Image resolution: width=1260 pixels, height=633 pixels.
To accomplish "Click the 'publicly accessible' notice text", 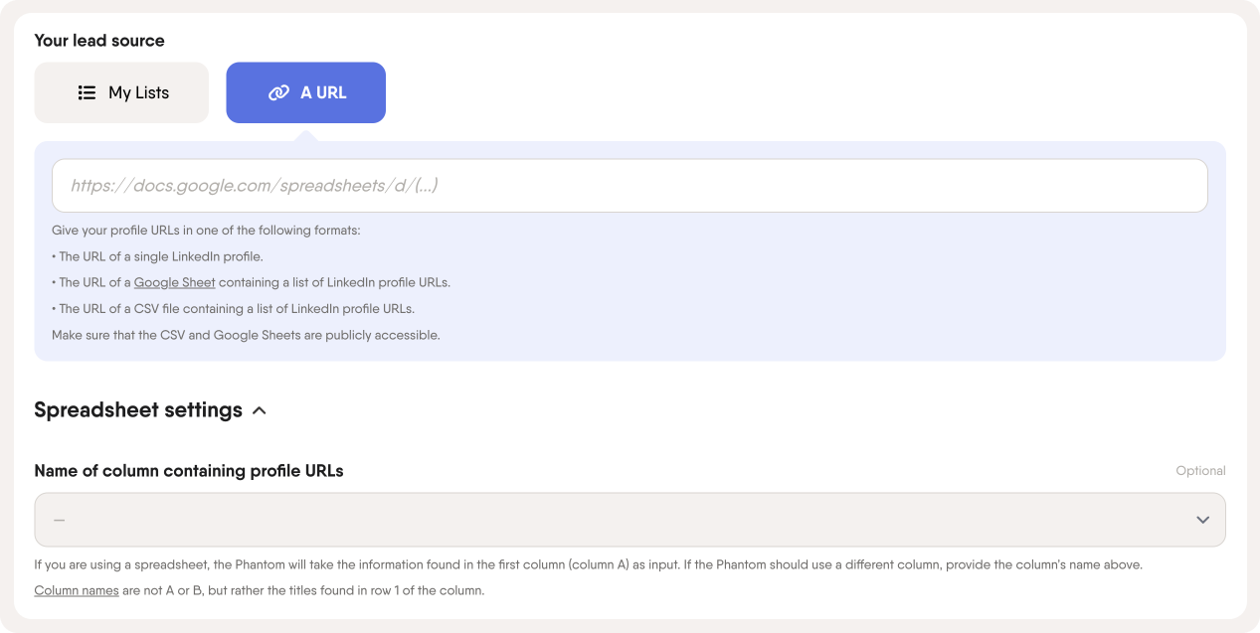I will click(x=246, y=335).
